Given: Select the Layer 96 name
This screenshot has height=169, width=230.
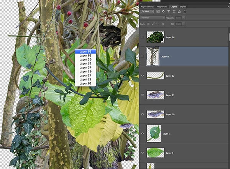Looking at the screenshot, I should [x=170, y=38].
